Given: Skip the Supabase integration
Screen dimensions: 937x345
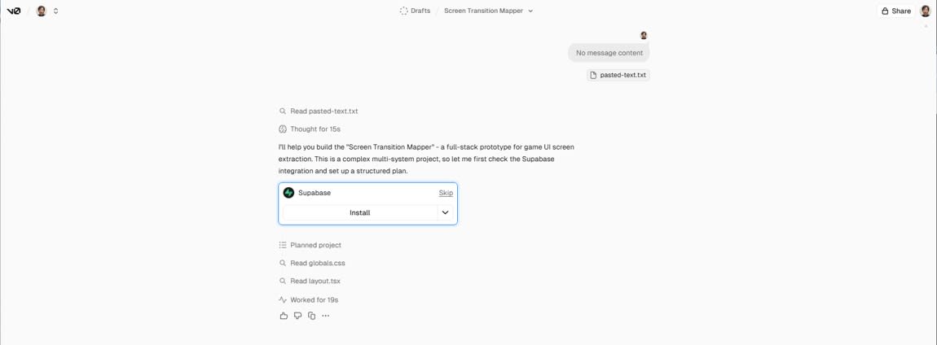Looking at the screenshot, I should pyautogui.click(x=446, y=193).
